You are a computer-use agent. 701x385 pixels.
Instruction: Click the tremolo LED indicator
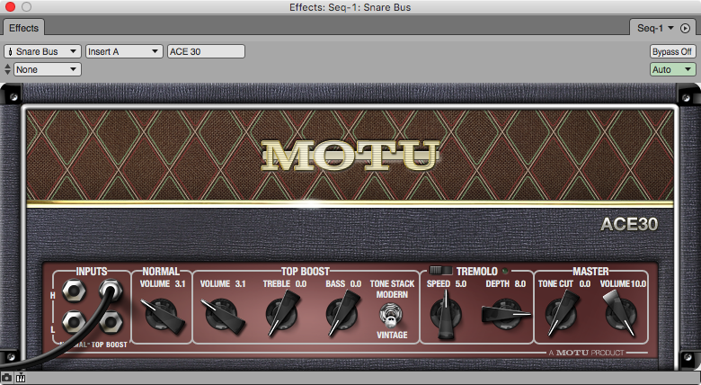(x=505, y=271)
